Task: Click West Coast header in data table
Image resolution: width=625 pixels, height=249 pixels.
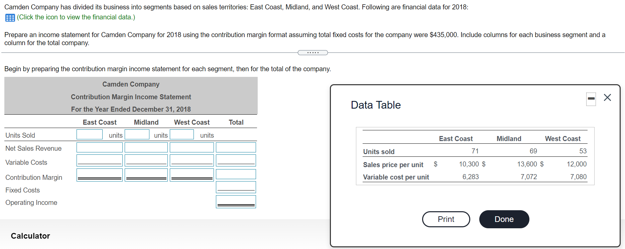Action: pos(563,139)
